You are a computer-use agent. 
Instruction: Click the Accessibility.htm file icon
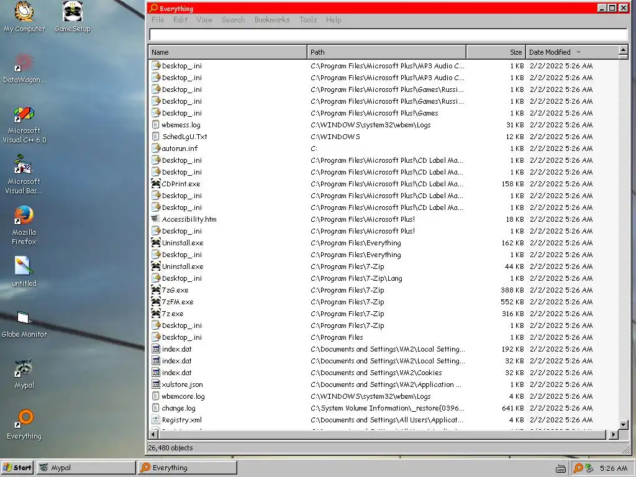(156, 219)
